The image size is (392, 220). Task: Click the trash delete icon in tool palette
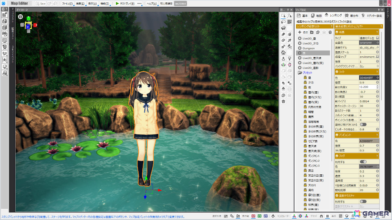coord(283,101)
